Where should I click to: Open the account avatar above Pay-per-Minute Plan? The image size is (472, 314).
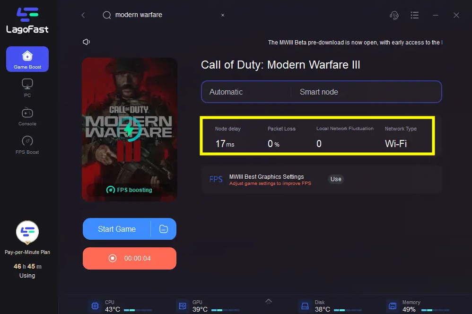click(27, 232)
